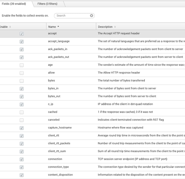Uncheck the client_rtt_packets checkbox

point(22,144)
